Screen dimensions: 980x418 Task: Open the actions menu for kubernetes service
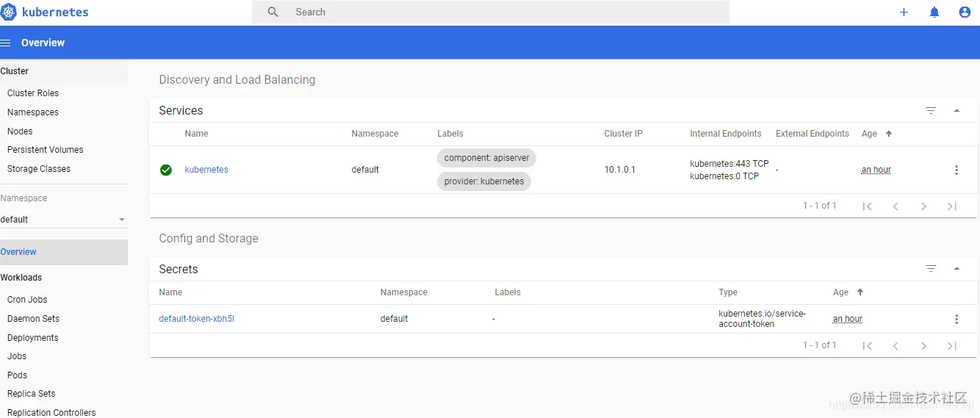click(x=956, y=170)
